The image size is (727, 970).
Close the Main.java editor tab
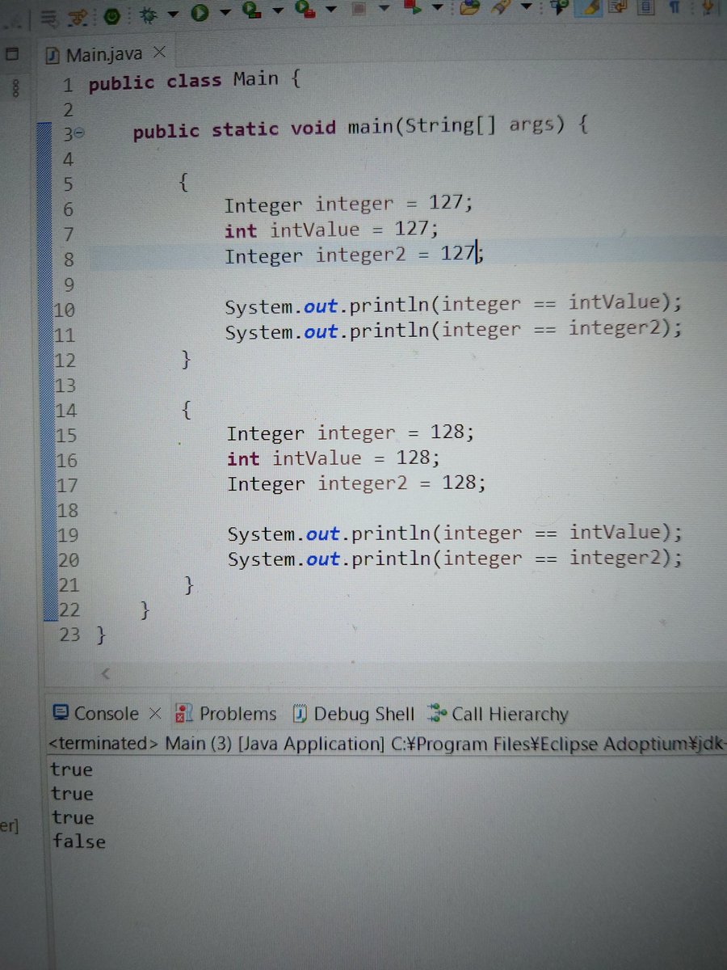(x=159, y=53)
